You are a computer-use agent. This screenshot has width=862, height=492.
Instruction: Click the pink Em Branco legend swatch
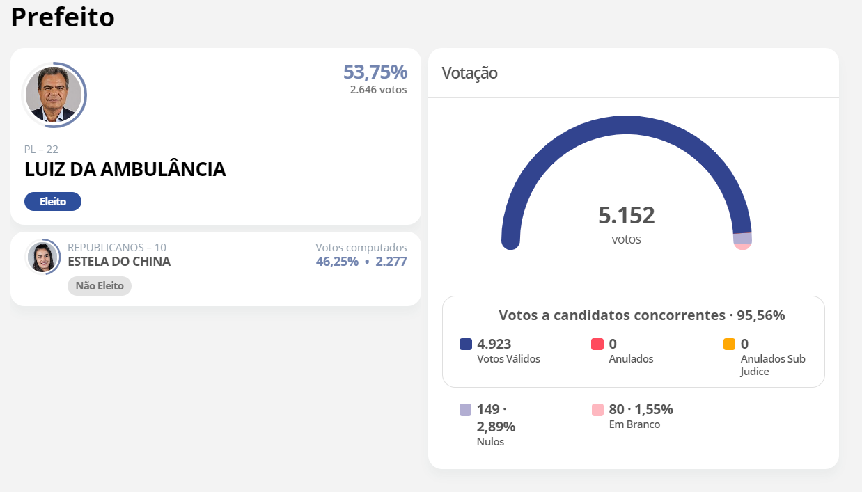click(597, 410)
